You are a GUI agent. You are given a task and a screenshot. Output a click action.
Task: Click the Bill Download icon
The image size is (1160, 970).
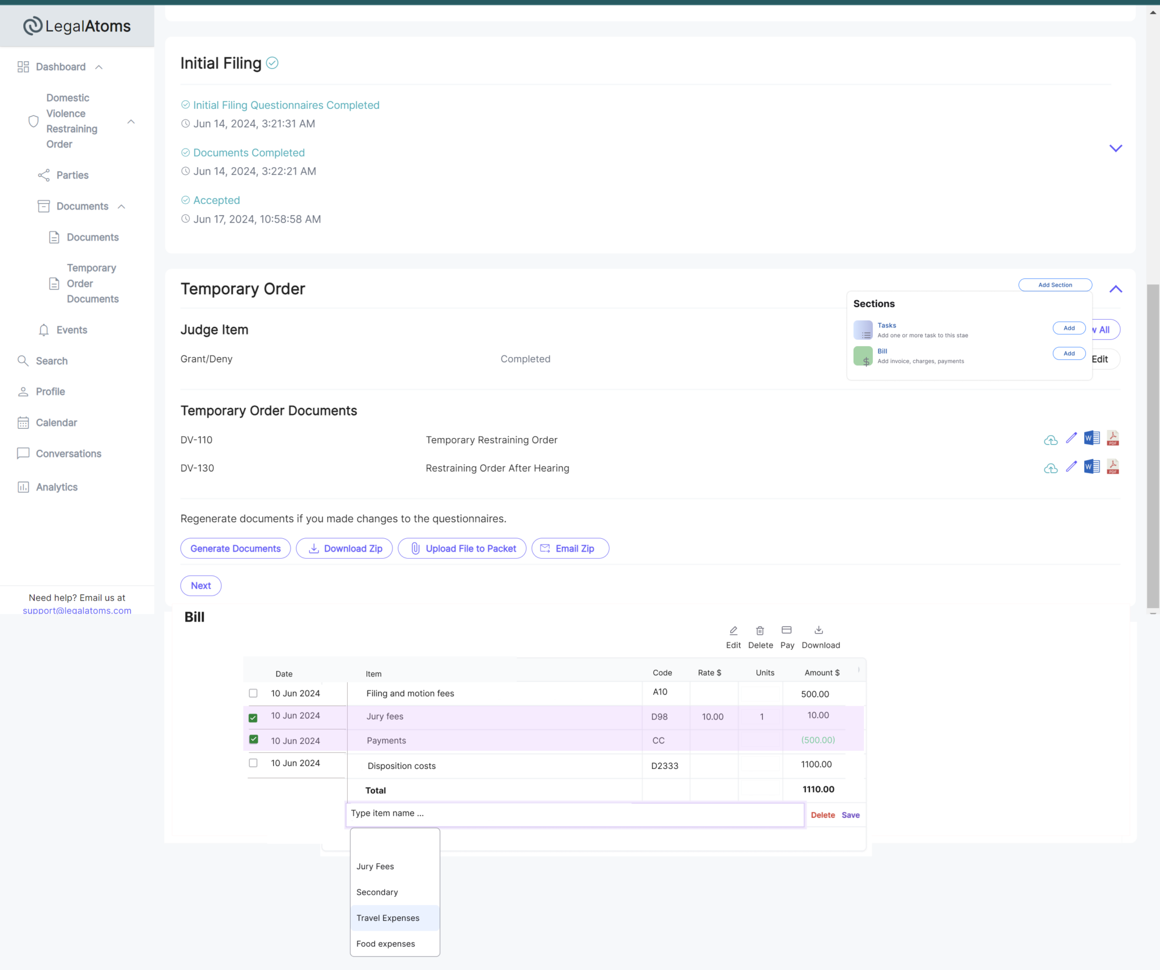pos(818,630)
